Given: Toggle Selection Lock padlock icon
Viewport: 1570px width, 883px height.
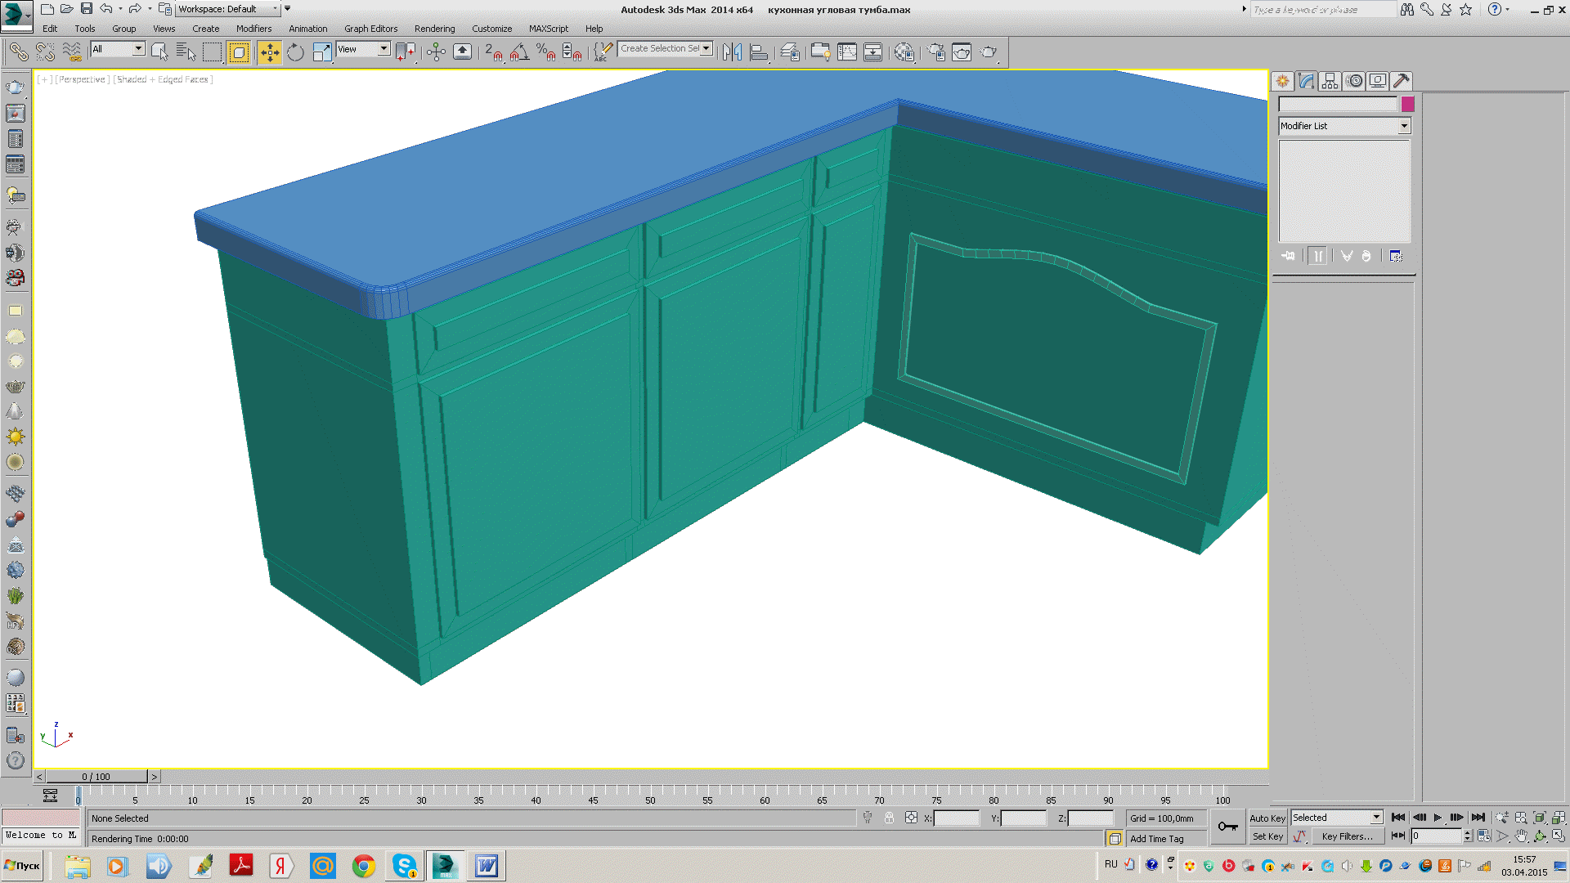Looking at the screenshot, I should tap(889, 818).
